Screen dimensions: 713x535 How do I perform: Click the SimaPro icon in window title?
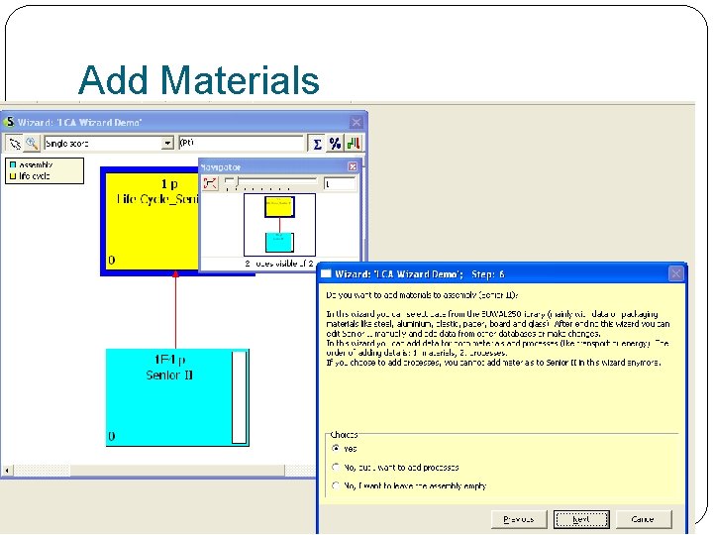[9, 122]
